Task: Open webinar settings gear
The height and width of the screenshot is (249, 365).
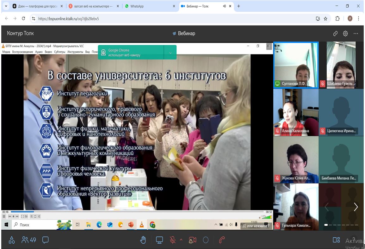Action: click(x=345, y=34)
